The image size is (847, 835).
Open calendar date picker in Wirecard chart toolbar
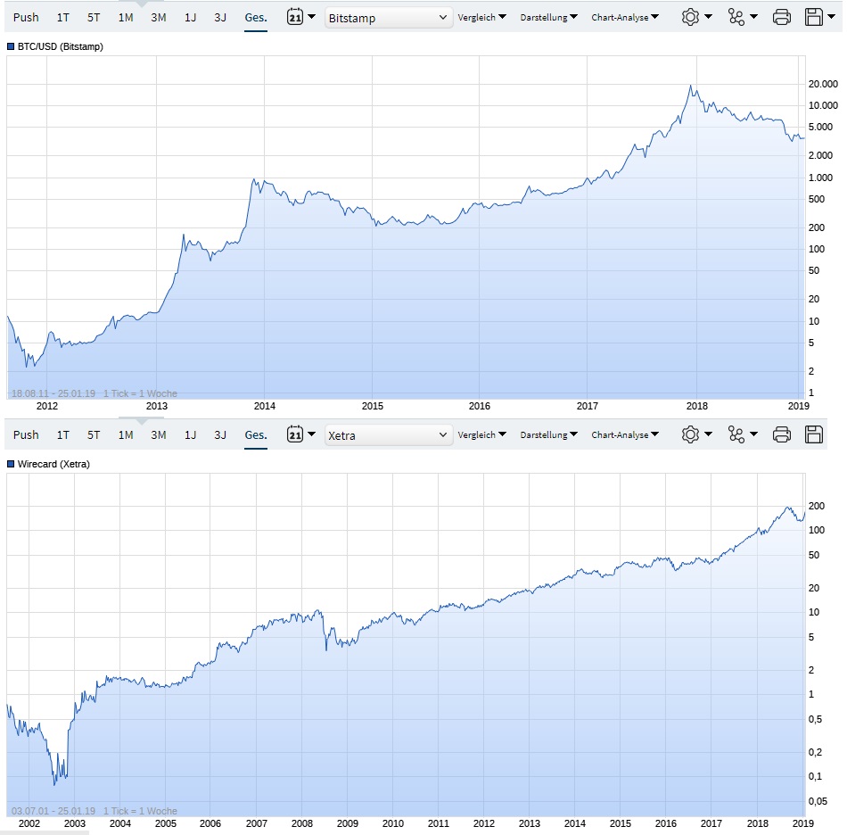coord(295,434)
